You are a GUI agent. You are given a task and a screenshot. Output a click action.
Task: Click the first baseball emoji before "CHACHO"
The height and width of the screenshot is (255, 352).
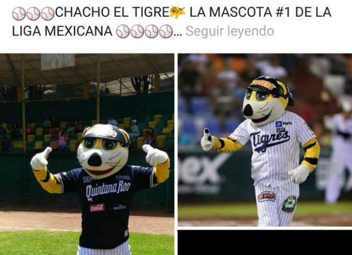click(19, 14)
